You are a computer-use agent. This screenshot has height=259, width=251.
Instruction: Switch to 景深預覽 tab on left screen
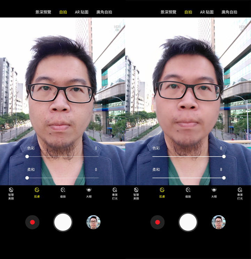pos(43,12)
